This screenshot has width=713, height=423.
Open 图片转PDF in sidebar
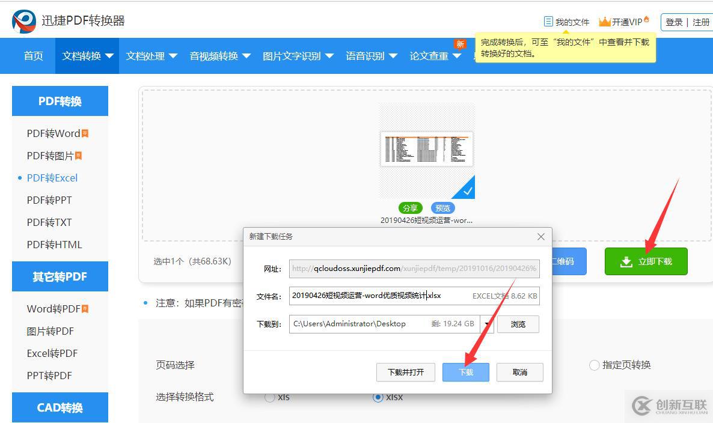[50, 330]
